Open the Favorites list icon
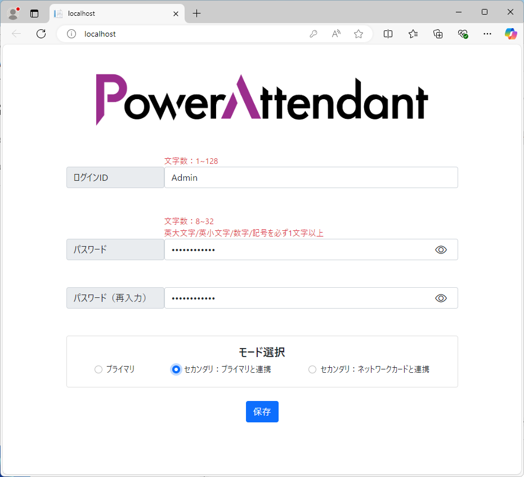 coord(413,34)
